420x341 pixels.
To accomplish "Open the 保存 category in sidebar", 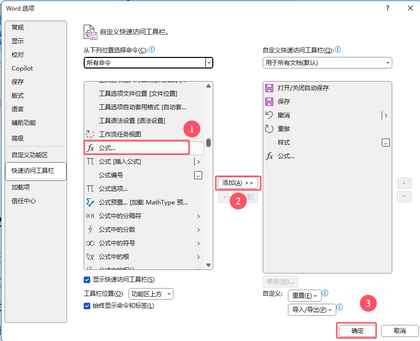I will tap(36, 82).
